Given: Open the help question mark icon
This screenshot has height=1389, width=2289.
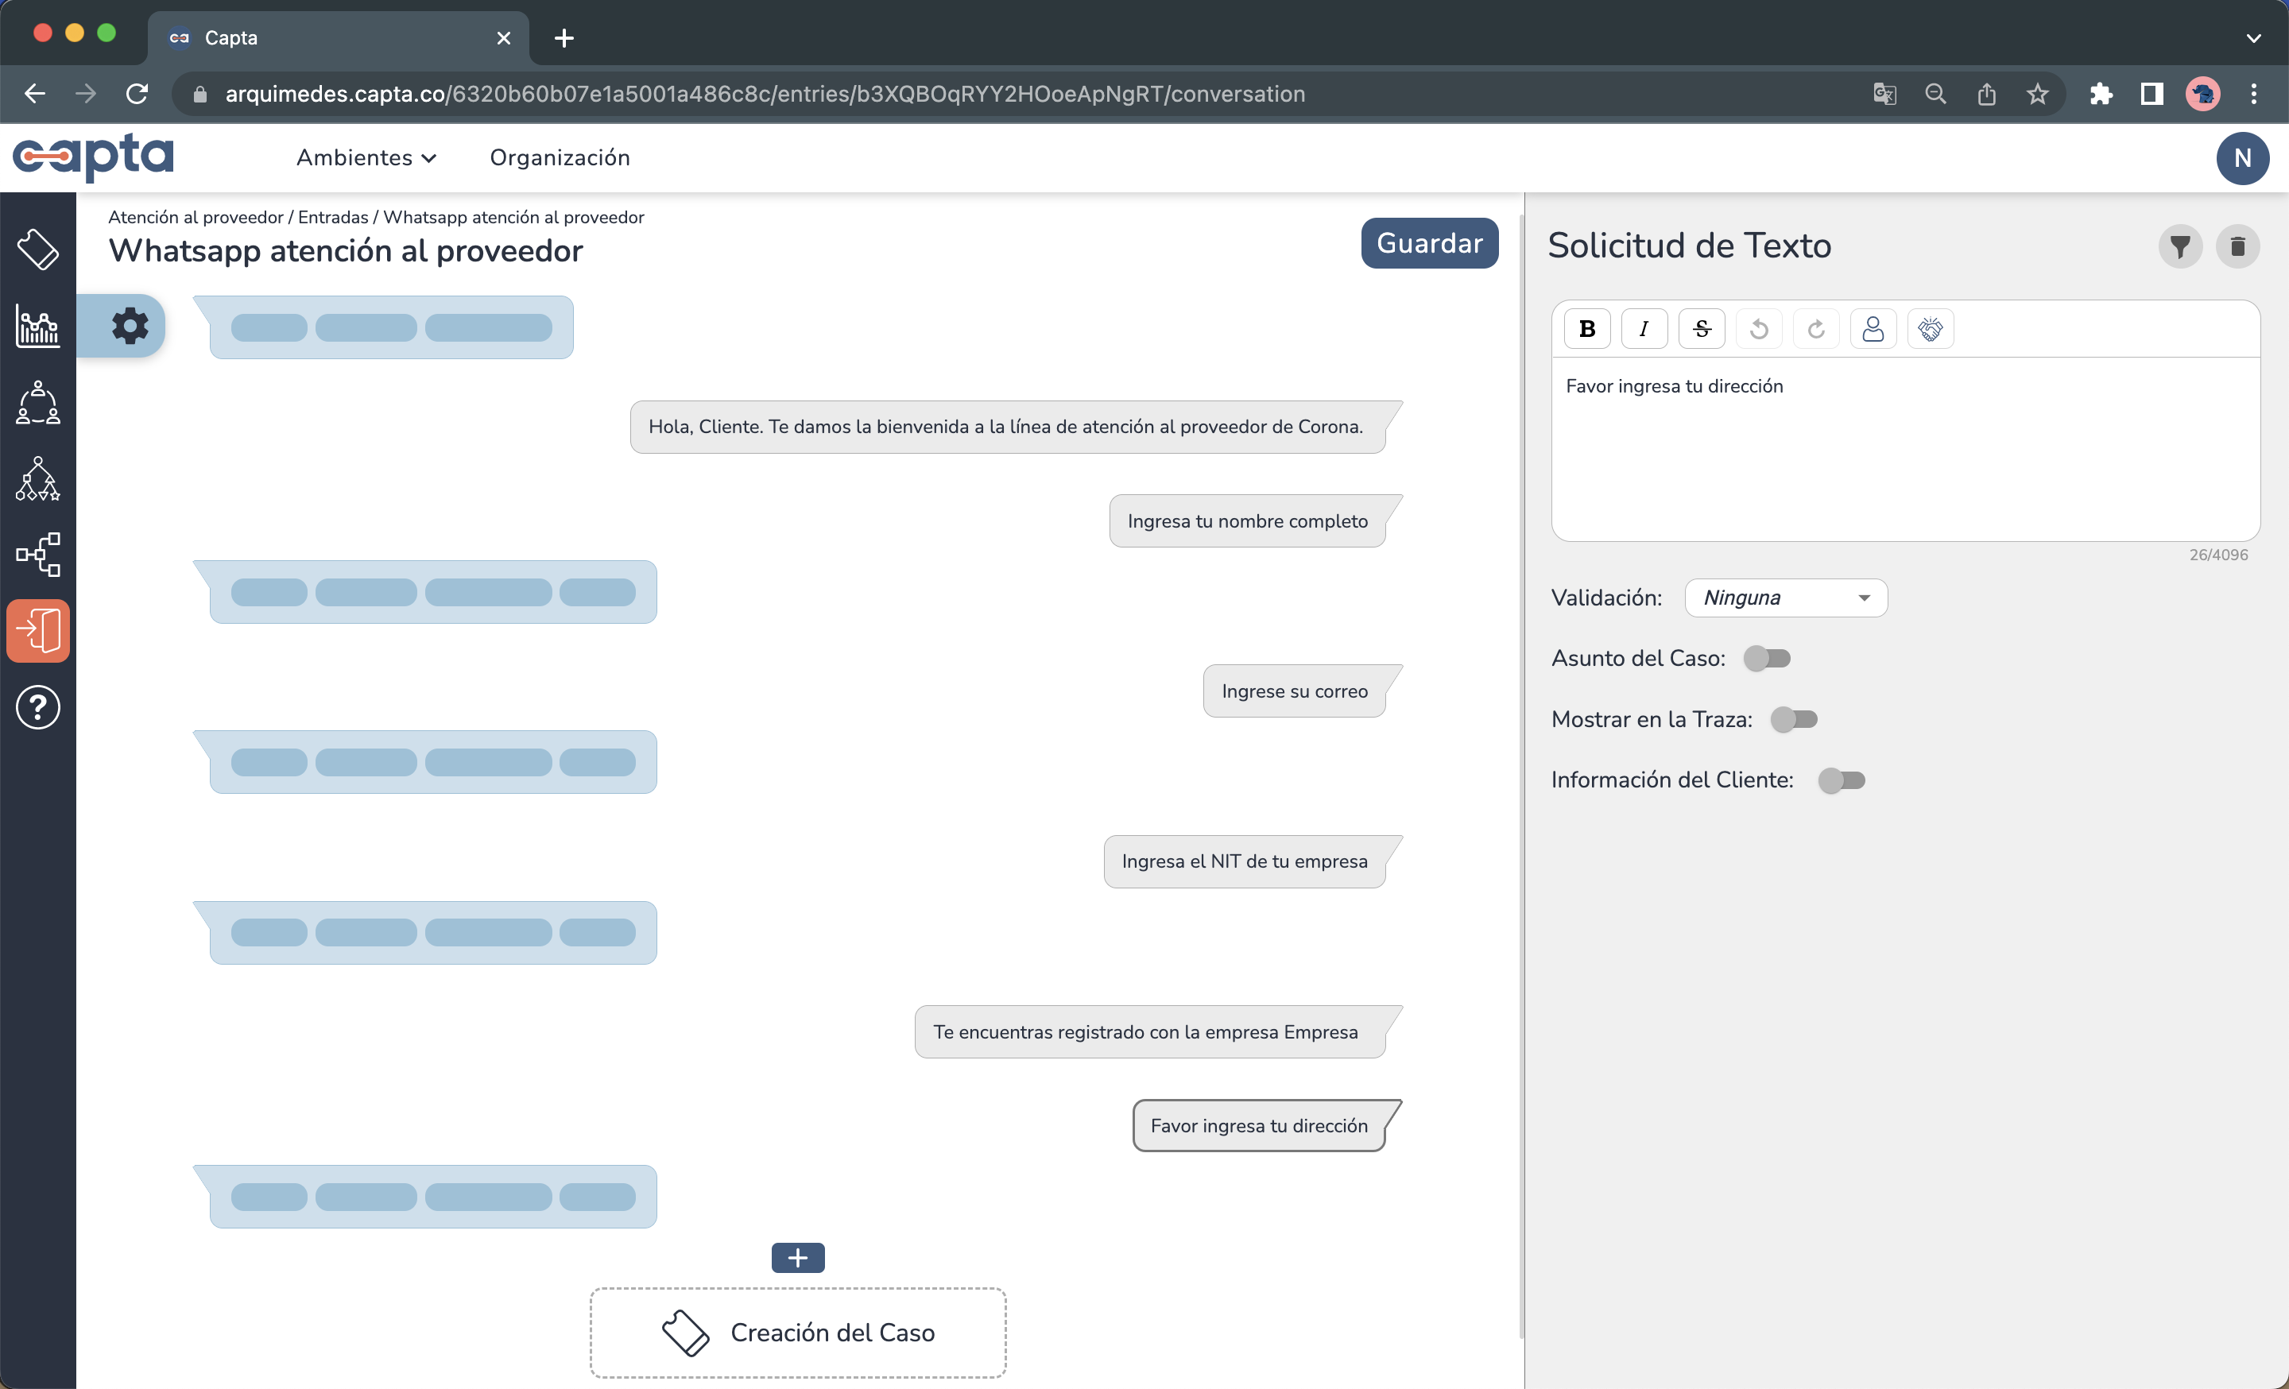Looking at the screenshot, I should pos(38,706).
